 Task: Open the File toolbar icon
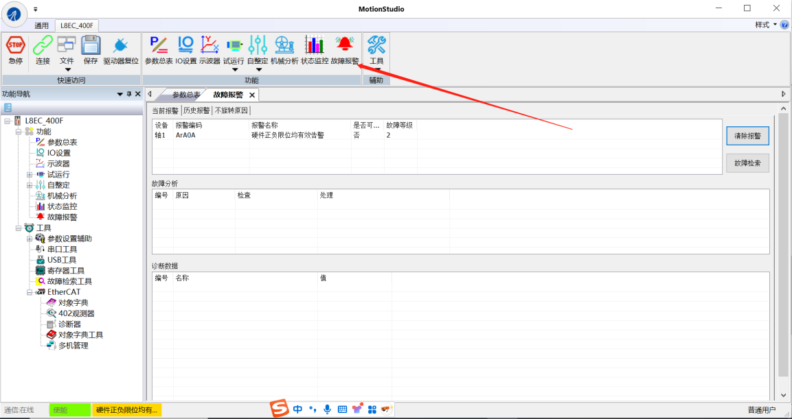(66, 45)
